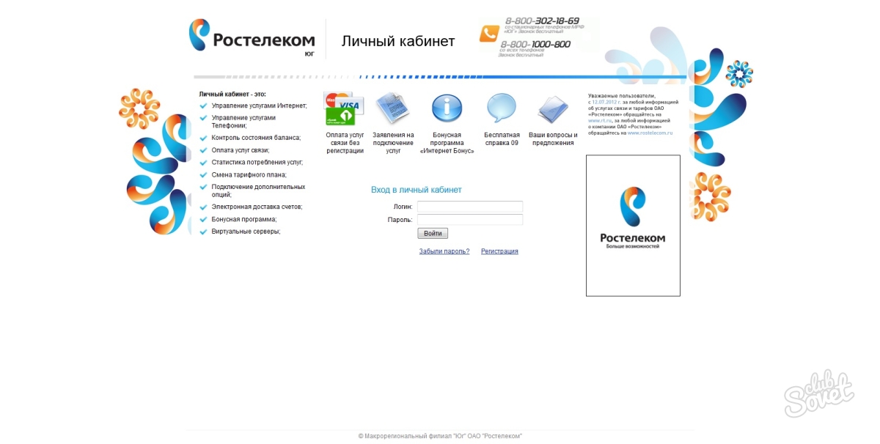The height and width of the screenshot is (444, 880).
Task: Click inside the «Пароль» input field
Action: click(469, 219)
